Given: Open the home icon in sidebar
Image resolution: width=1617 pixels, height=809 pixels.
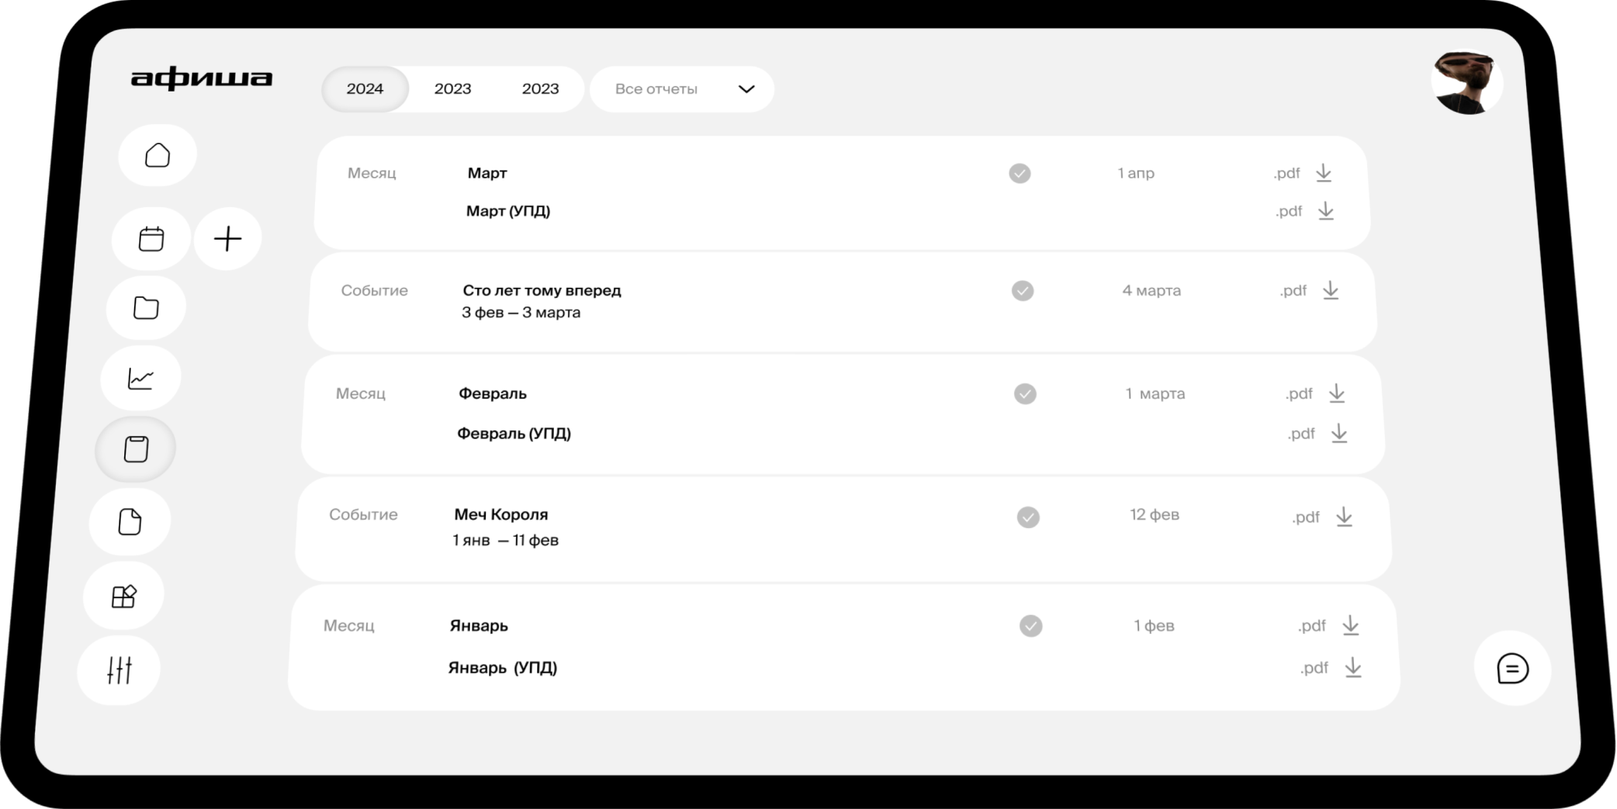Looking at the screenshot, I should [x=158, y=155].
